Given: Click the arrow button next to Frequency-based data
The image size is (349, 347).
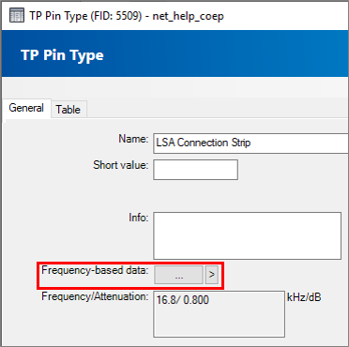Looking at the screenshot, I should pyautogui.click(x=212, y=275).
